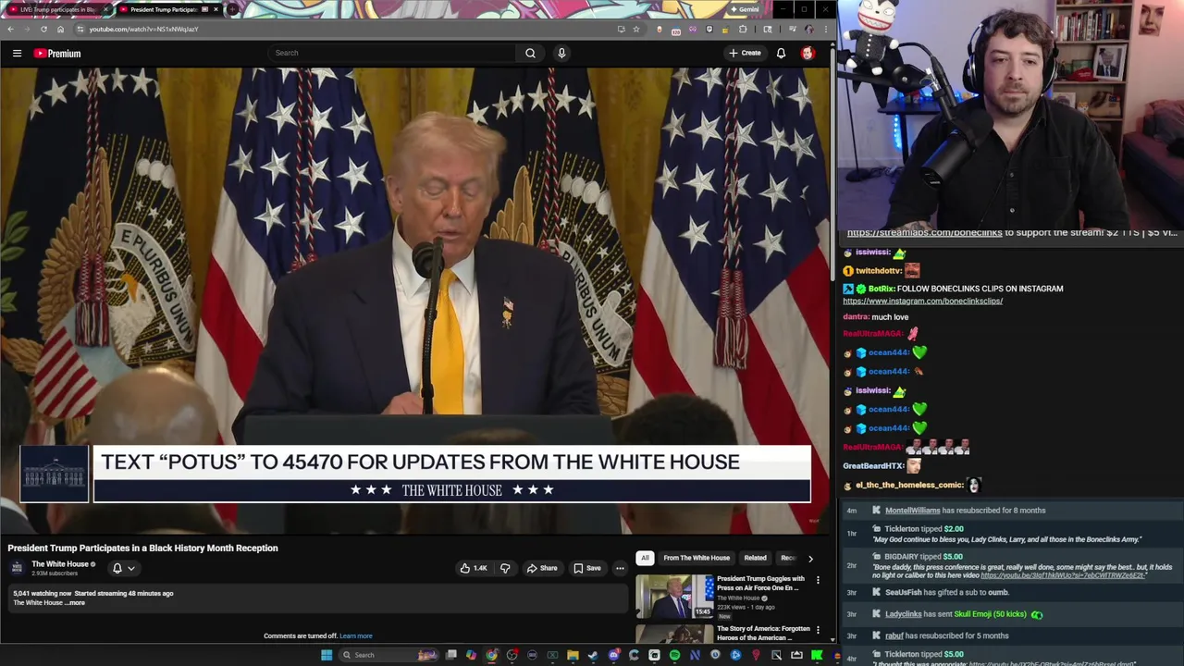This screenshot has height=666, width=1184.
Task: Open the Instagram boneclinksclips link
Action: (x=922, y=301)
